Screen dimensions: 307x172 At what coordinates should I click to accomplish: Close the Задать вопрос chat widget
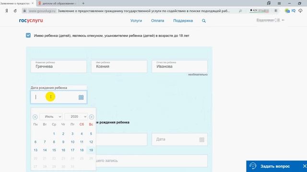coord(305,166)
